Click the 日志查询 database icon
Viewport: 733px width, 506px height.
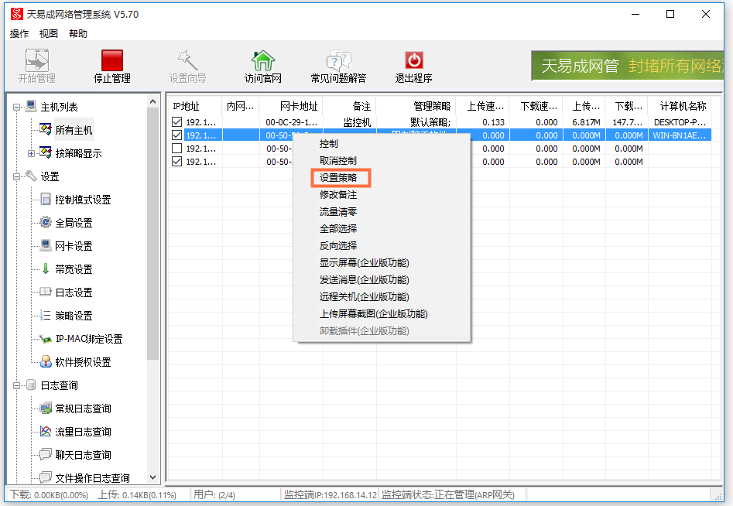[x=31, y=385]
